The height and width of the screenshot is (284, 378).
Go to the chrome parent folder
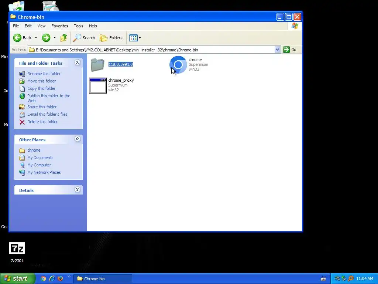34,150
